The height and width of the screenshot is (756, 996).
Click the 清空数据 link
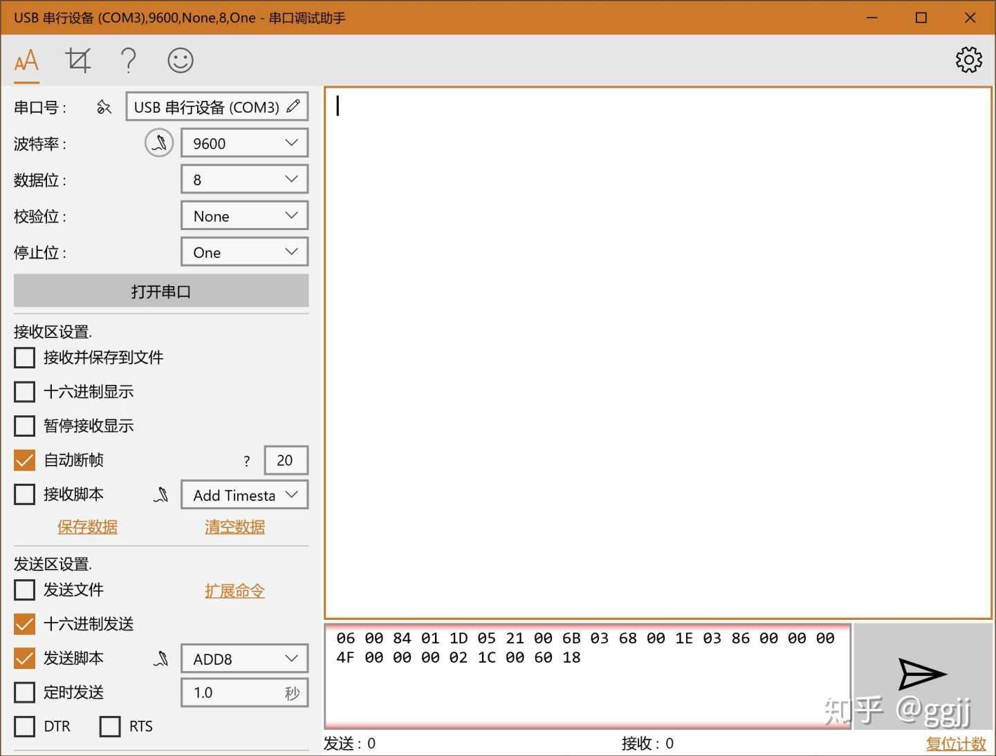point(234,527)
